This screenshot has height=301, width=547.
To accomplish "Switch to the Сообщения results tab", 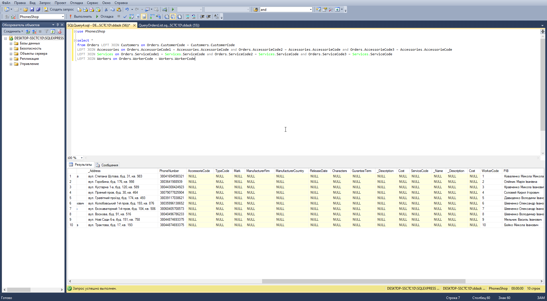I will point(107,165).
